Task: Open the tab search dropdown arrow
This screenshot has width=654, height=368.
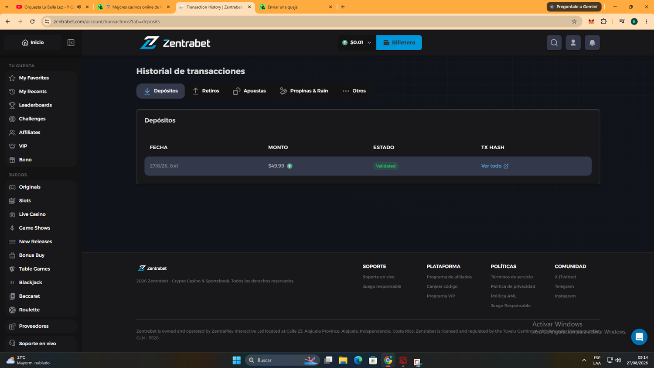Action: [x=7, y=7]
